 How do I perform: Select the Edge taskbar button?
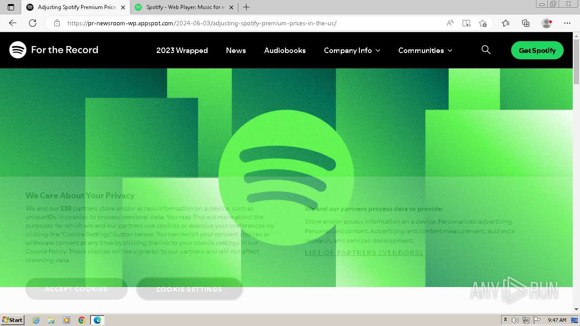(97, 320)
